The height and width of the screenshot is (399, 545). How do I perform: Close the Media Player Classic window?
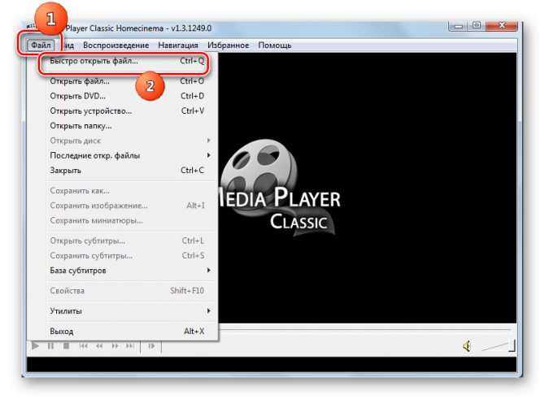502,26
